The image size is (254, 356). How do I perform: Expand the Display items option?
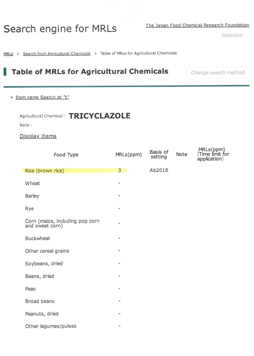38,136
